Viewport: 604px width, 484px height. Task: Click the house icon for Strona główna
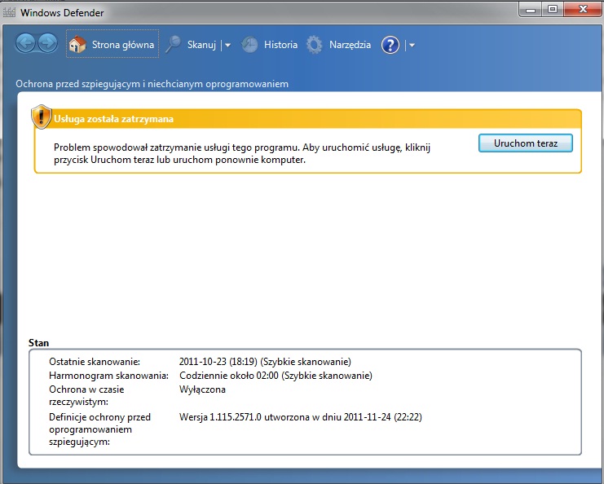coord(77,45)
